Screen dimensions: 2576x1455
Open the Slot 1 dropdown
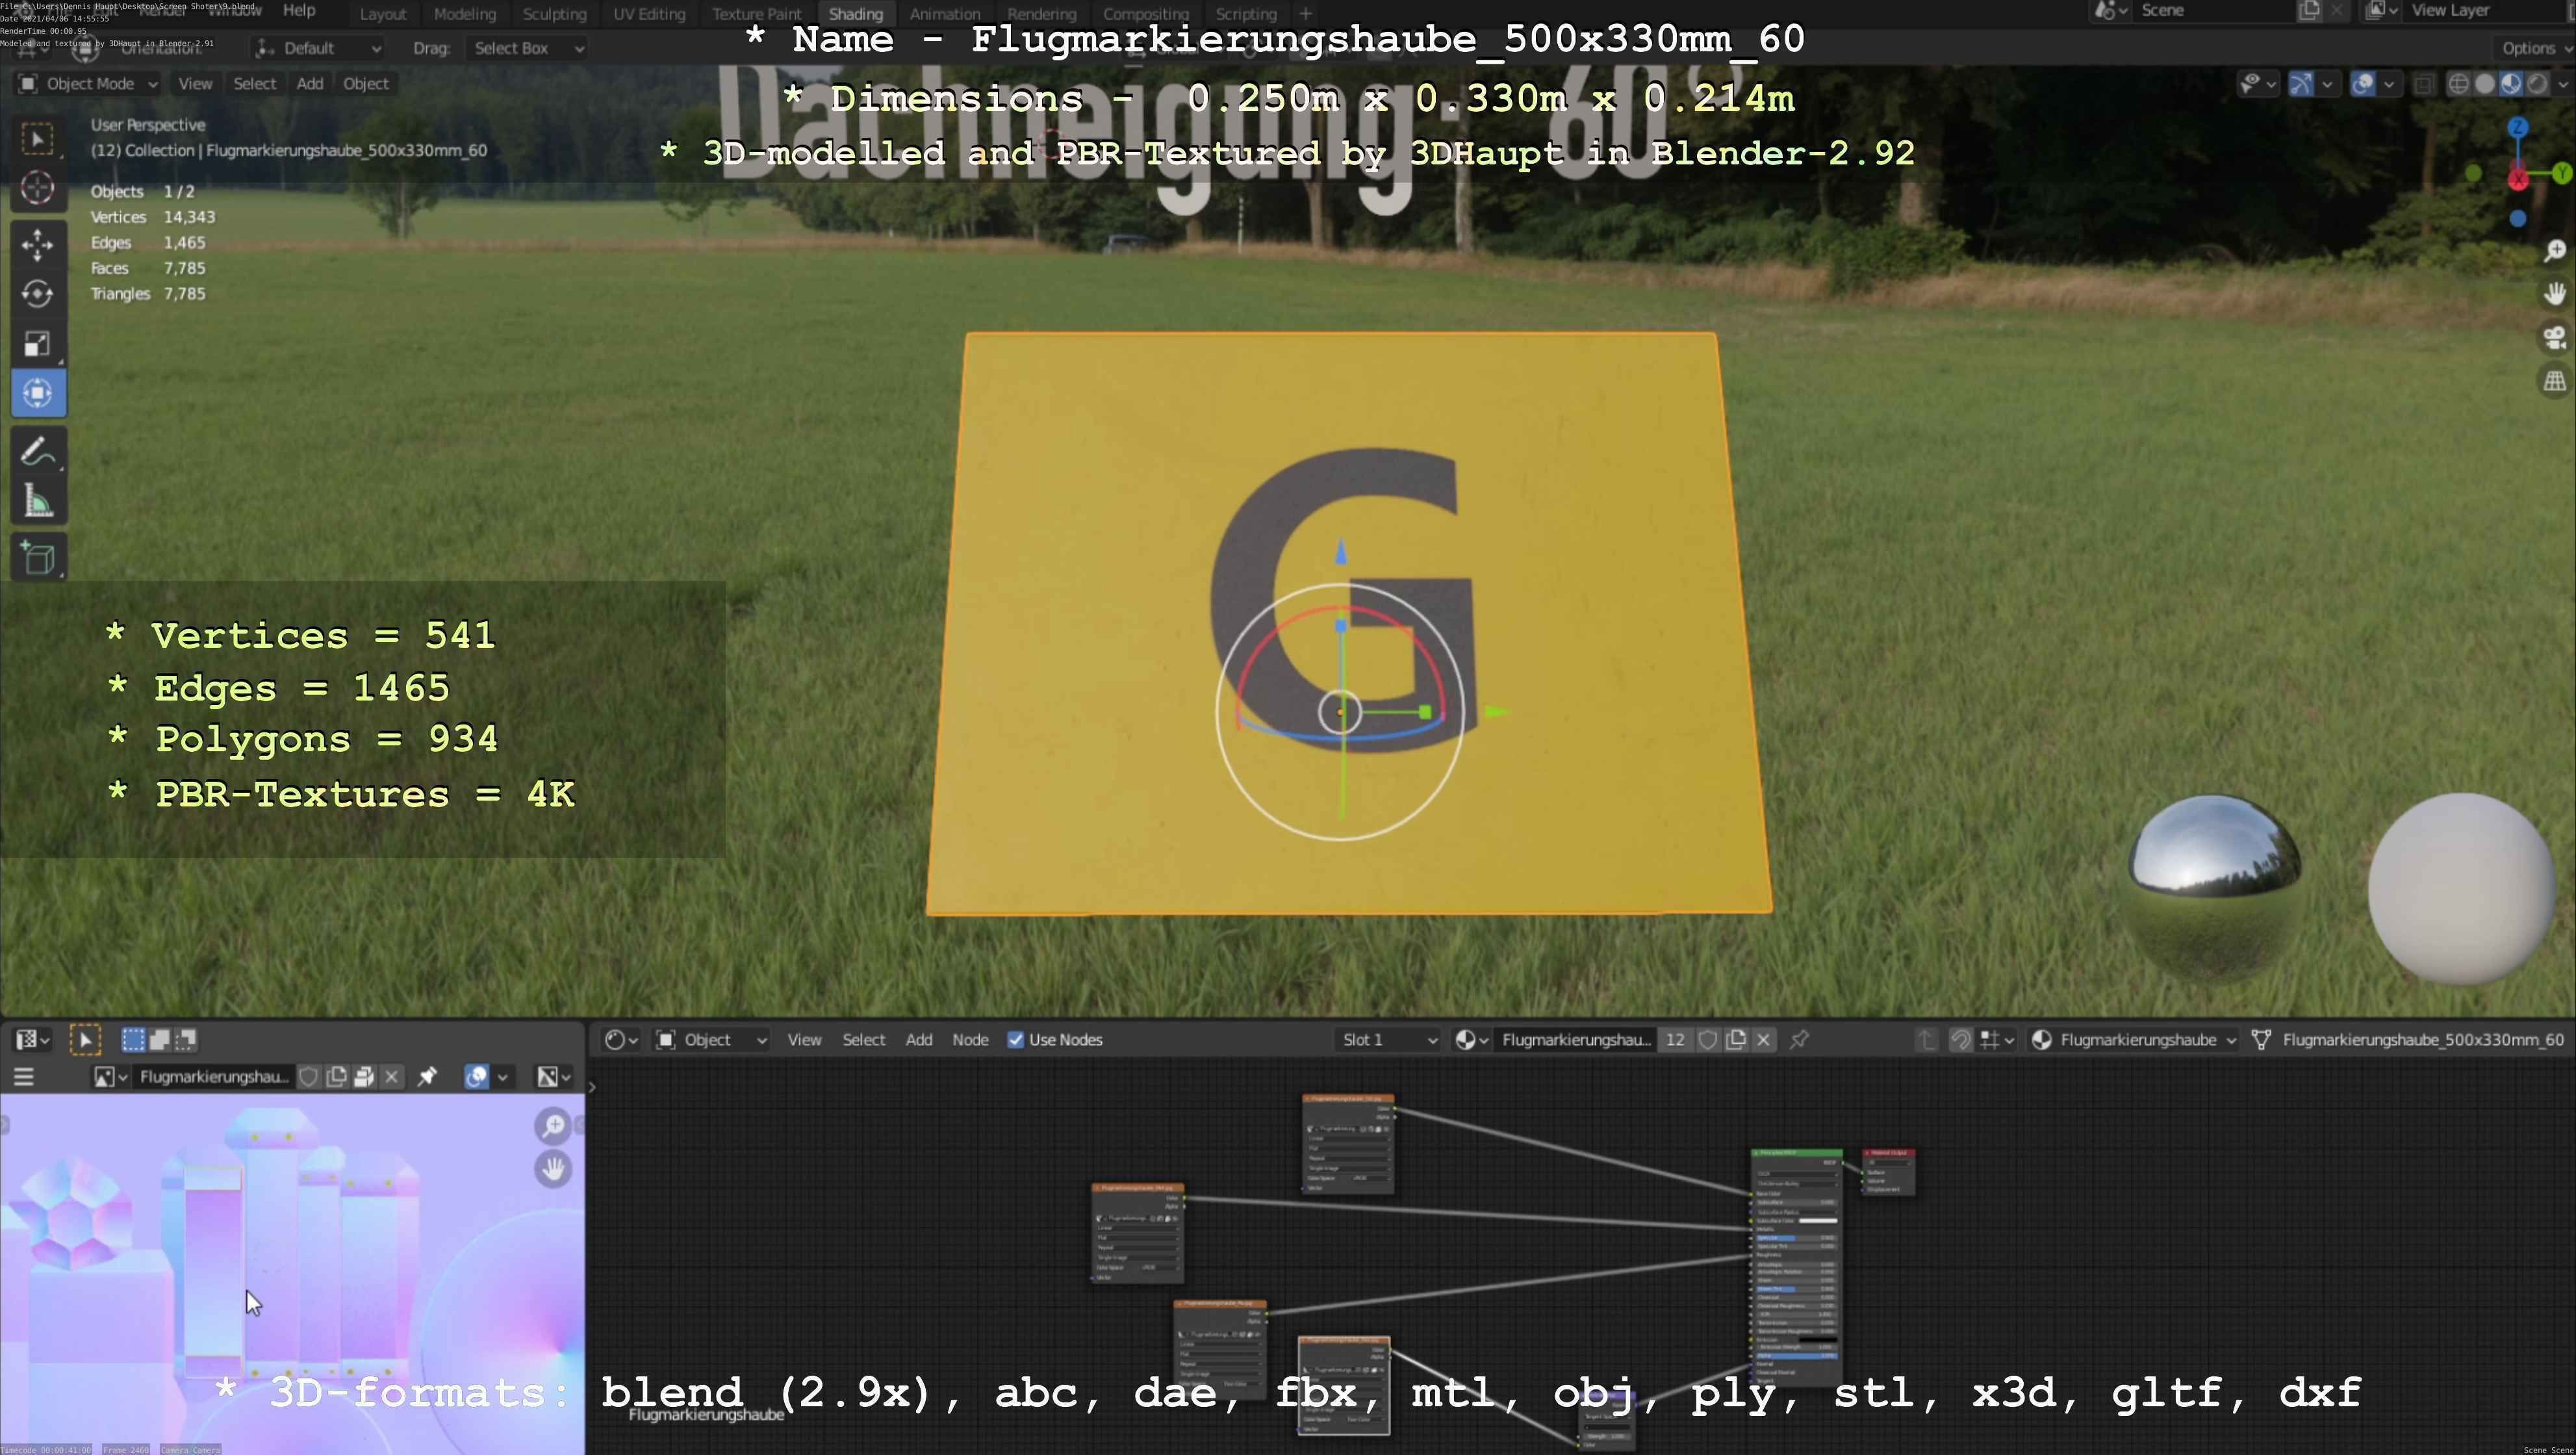[x=1388, y=1040]
